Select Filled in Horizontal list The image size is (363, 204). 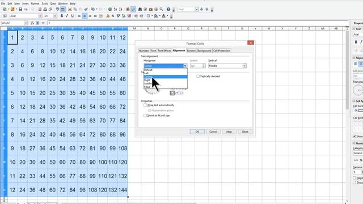[x=166, y=87]
